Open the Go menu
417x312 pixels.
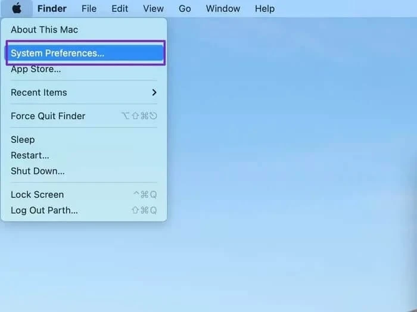185,8
